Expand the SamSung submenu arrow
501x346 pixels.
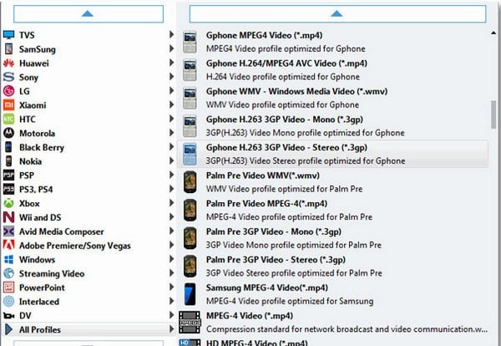pyautogui.click(x=171, y=48)
